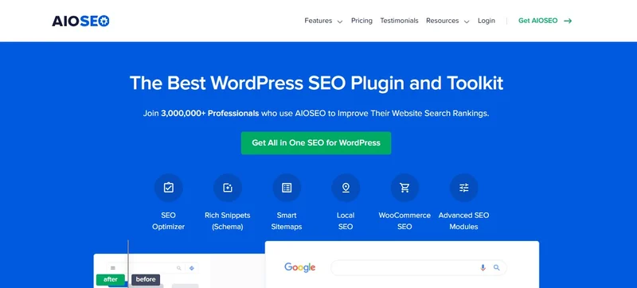Select the WooCommerce SEO cart icon

[x=404, y=188]
